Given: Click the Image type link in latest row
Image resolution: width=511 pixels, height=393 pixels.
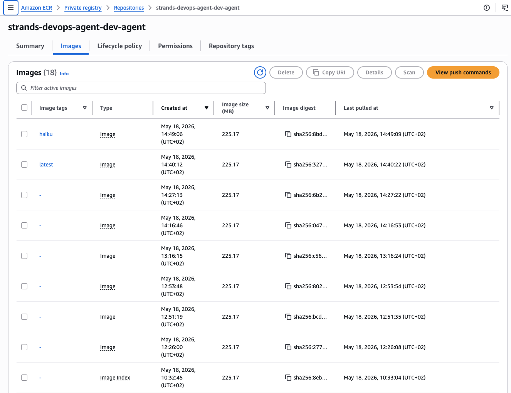Looking at the screenshot, I should click(108, 165).
